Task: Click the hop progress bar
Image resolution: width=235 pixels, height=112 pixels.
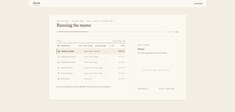Action: [x=111, y=32]
